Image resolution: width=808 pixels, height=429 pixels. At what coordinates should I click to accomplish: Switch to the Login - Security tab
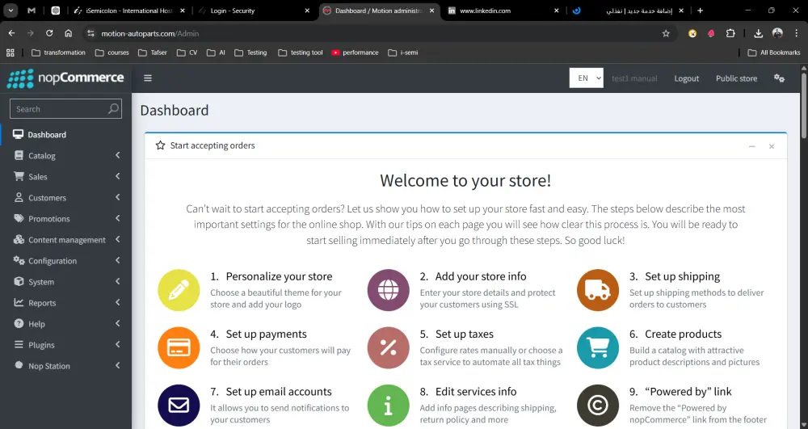255,11
